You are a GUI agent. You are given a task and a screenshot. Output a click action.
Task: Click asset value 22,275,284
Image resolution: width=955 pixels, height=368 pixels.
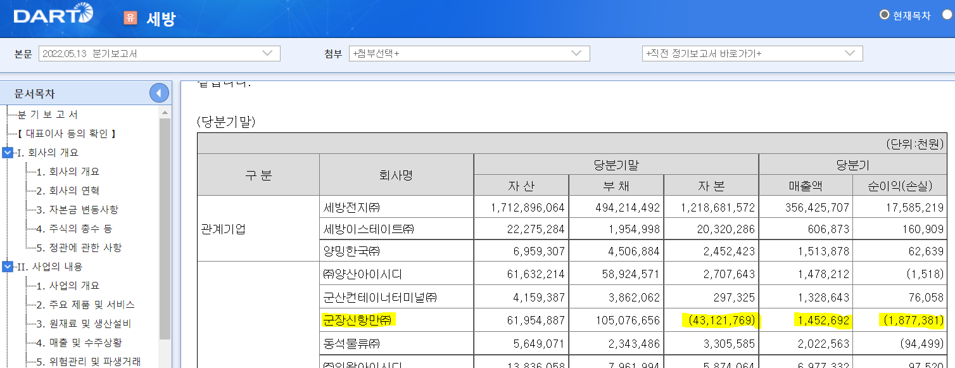pos(535,229)
